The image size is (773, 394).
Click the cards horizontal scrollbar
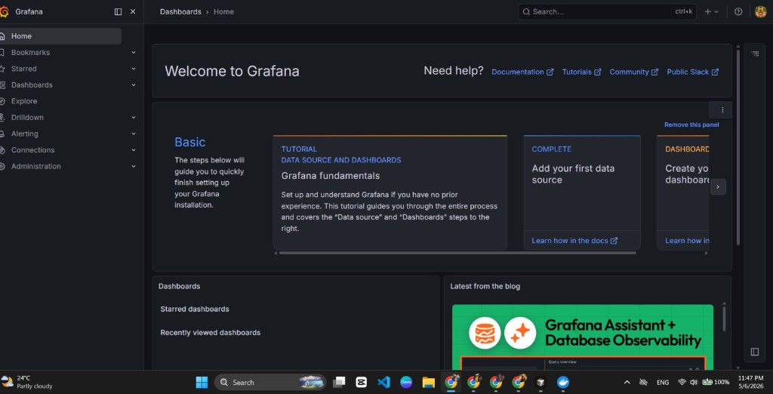coord(457,253)
